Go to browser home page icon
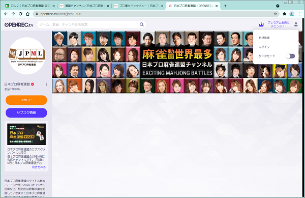Image resolution: width=305 pixels, height=198 pixels. pos(28,14)
